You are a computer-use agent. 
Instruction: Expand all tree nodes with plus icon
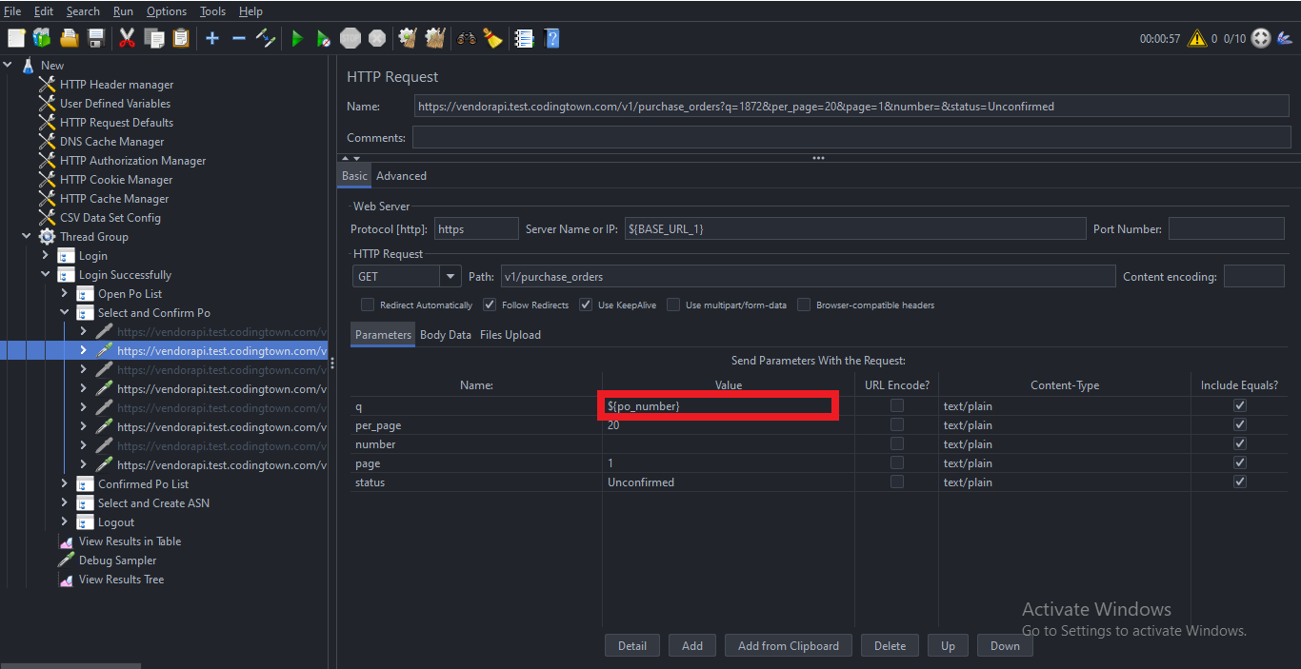click(212, 38)
